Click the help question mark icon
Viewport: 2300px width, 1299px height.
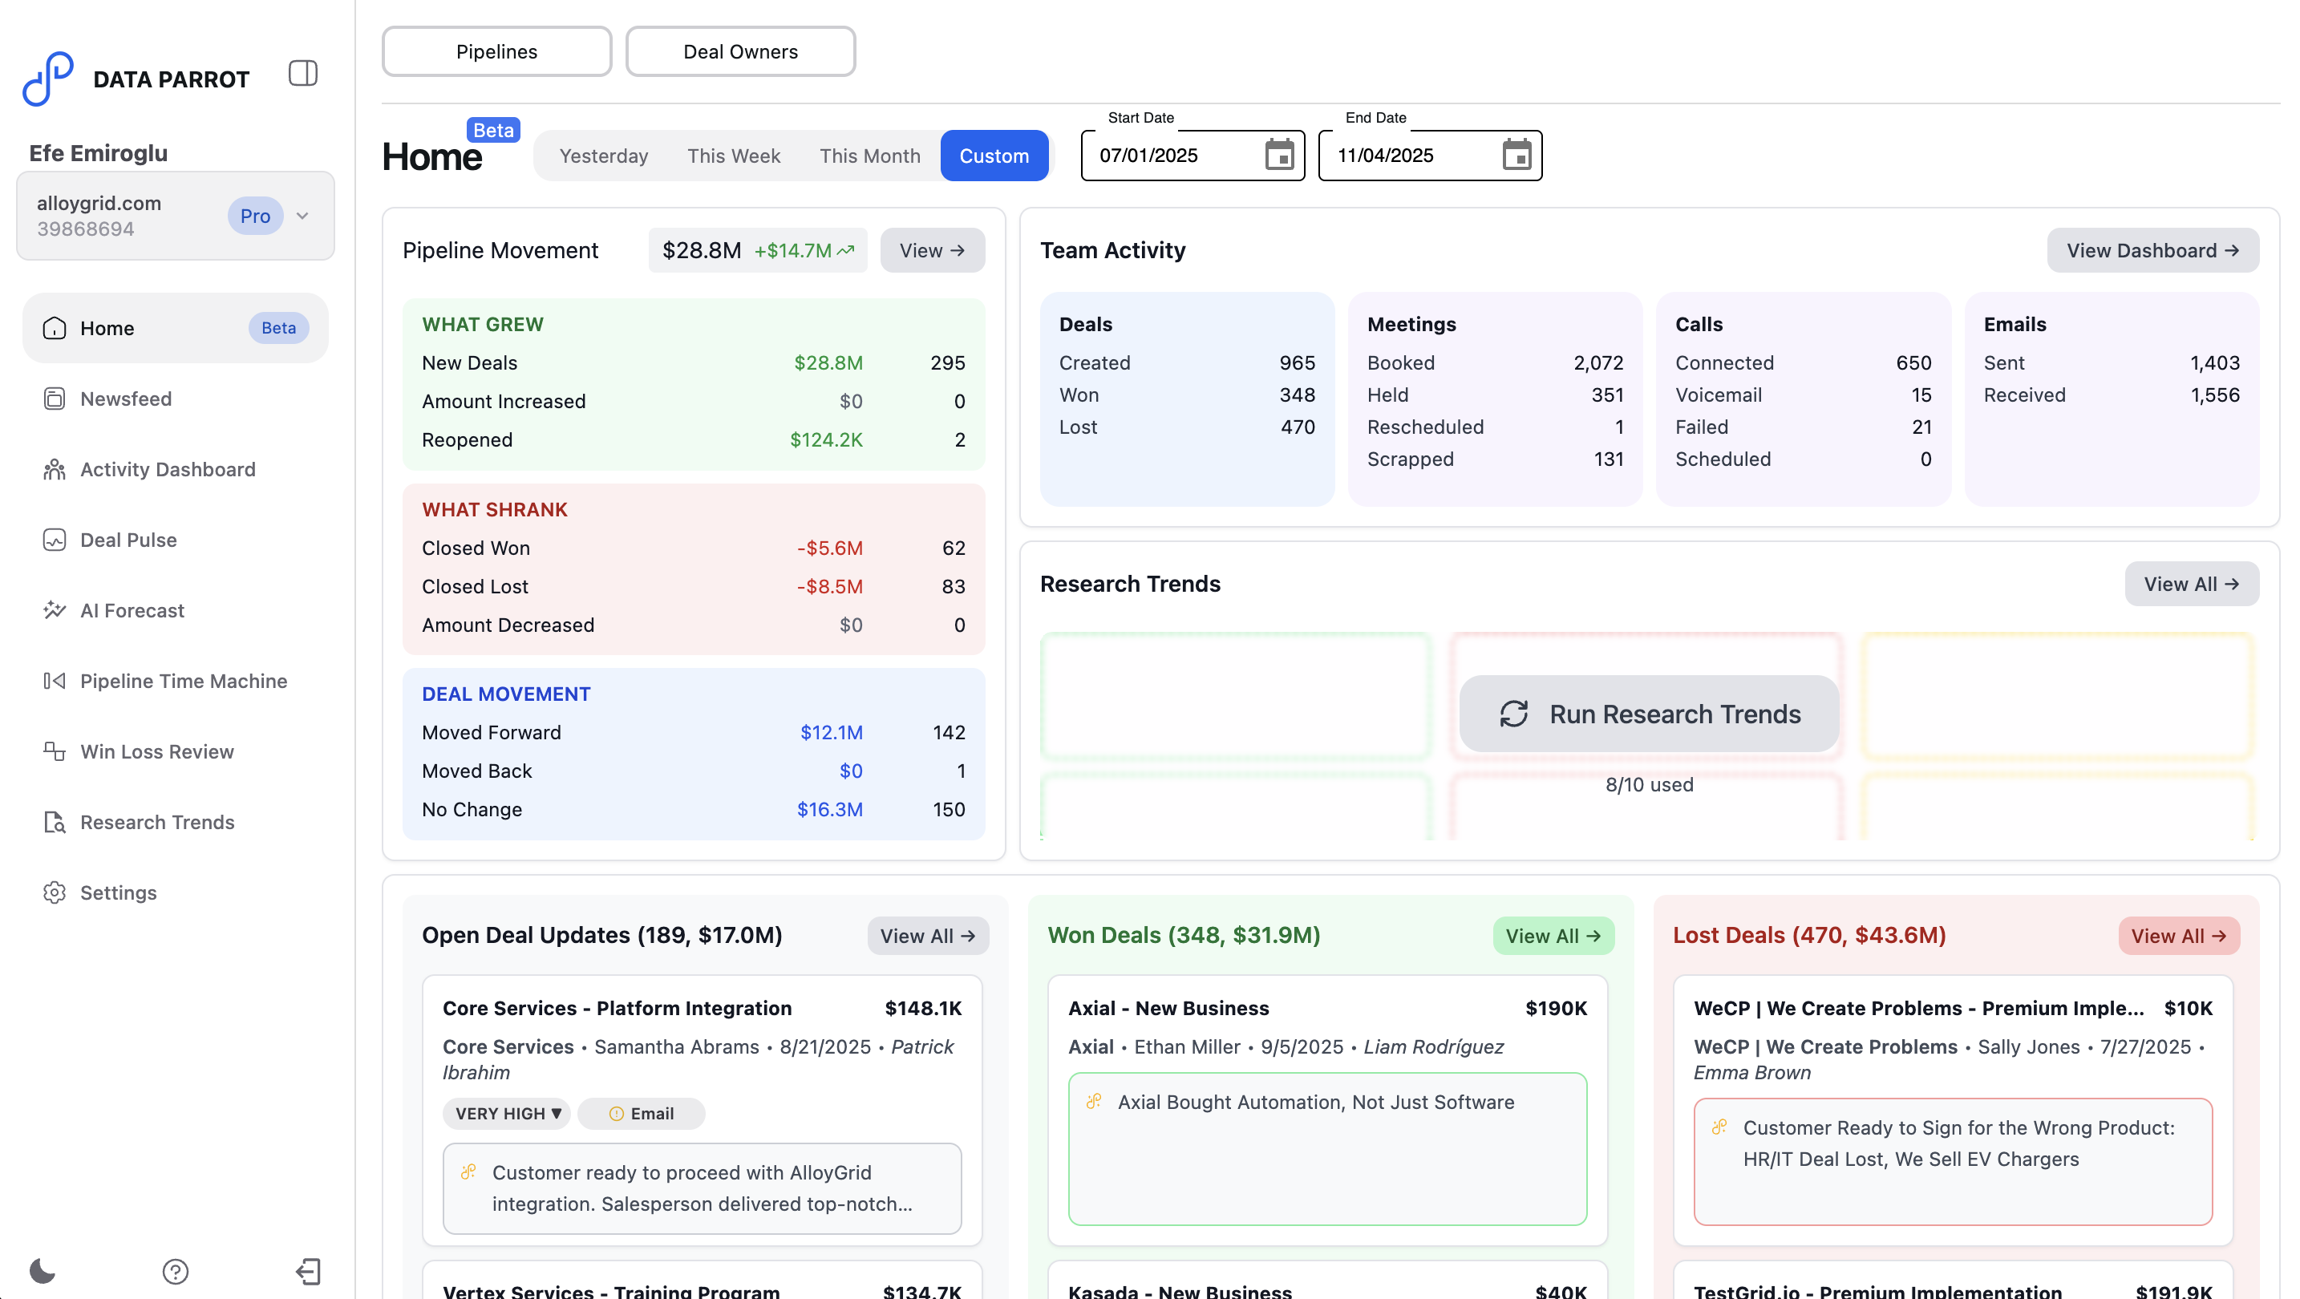pos(175,1270)
